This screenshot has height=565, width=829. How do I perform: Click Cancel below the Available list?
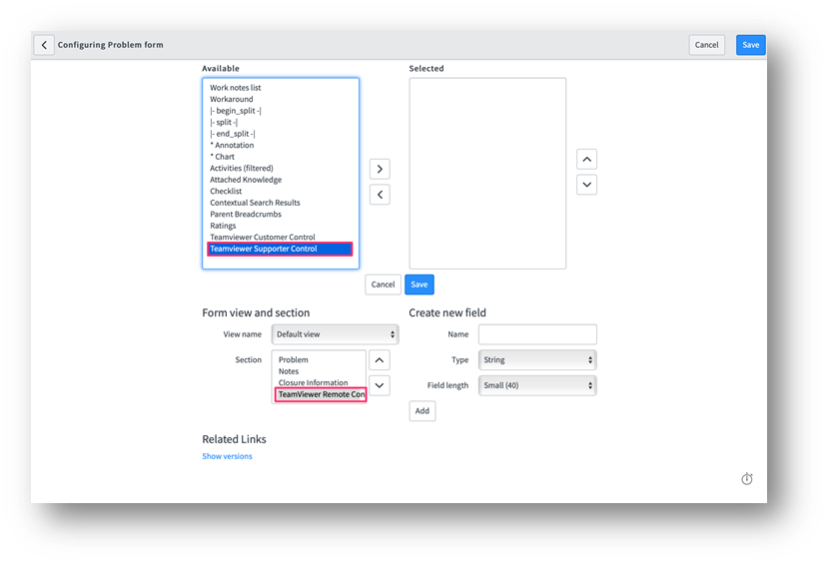(x=383, y=284)
